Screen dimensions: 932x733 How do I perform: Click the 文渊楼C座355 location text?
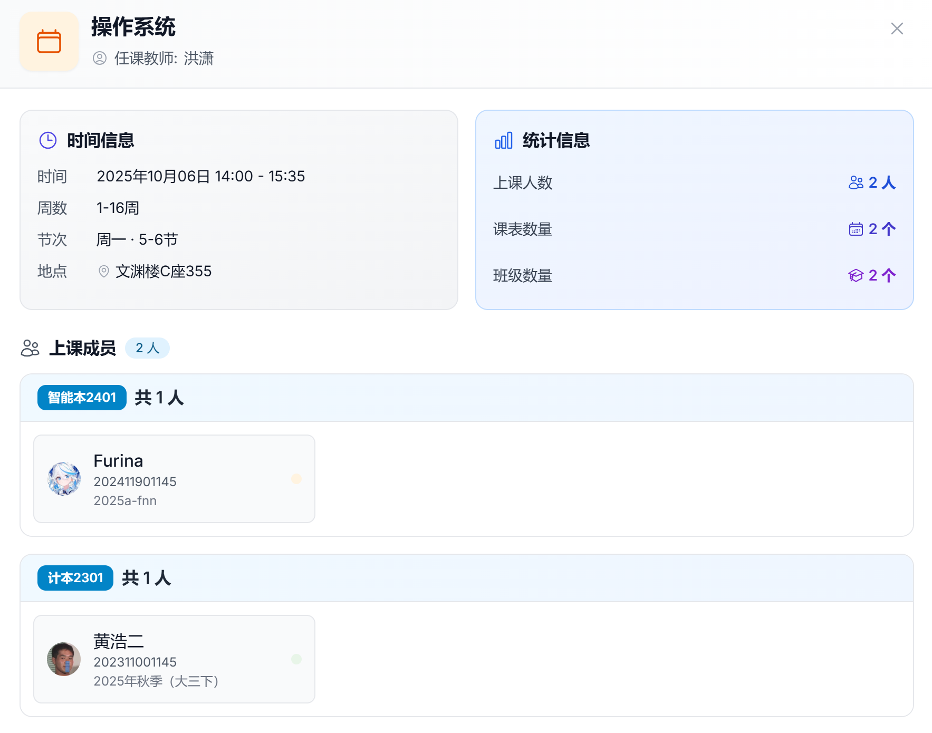164,272
